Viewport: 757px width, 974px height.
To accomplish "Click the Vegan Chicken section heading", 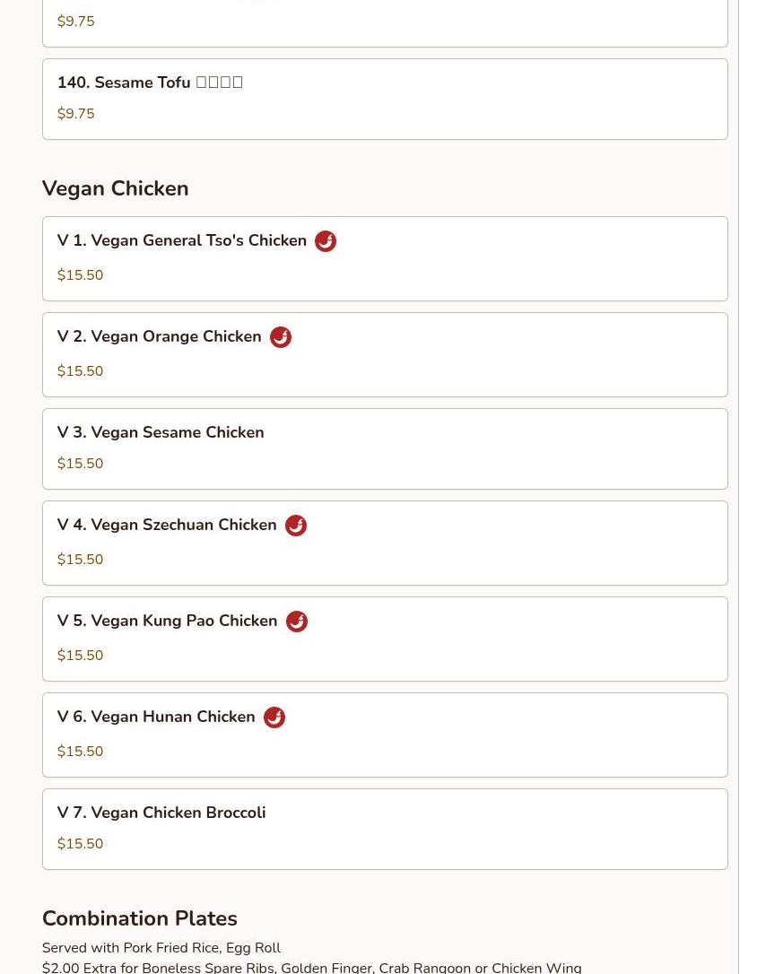I will pos(116,188).
